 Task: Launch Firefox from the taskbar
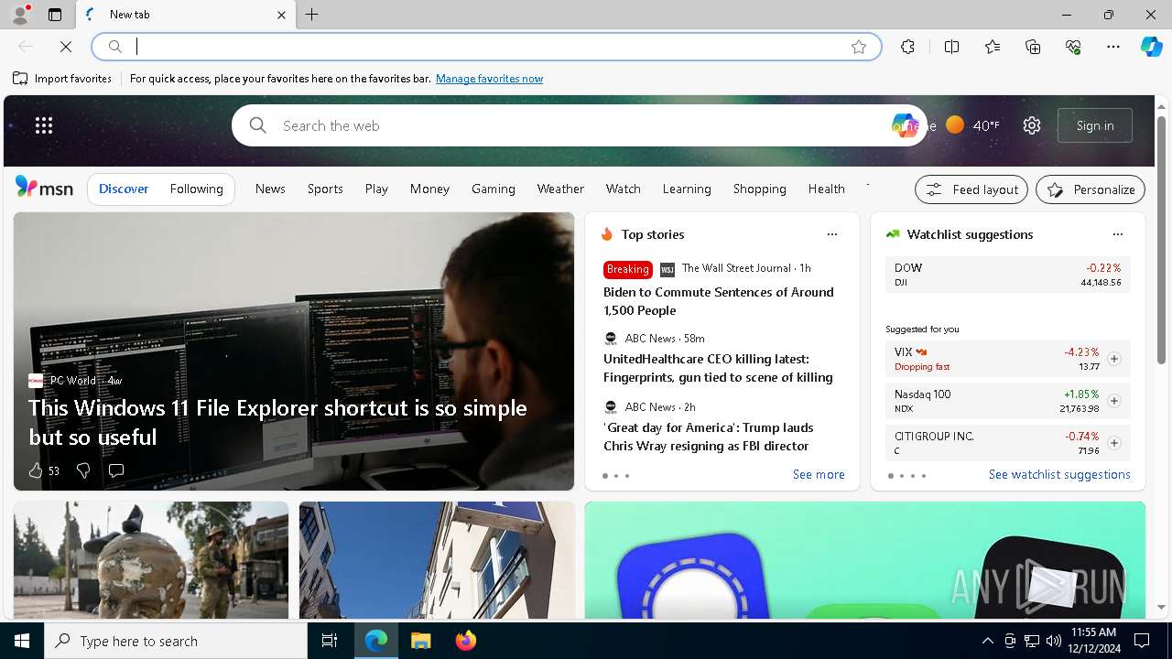click(466, 641)
